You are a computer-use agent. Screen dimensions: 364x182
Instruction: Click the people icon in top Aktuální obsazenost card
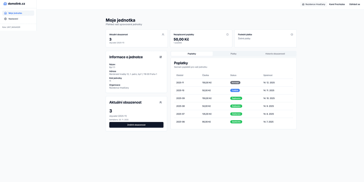pyautogui.click(x=163, y=35)
